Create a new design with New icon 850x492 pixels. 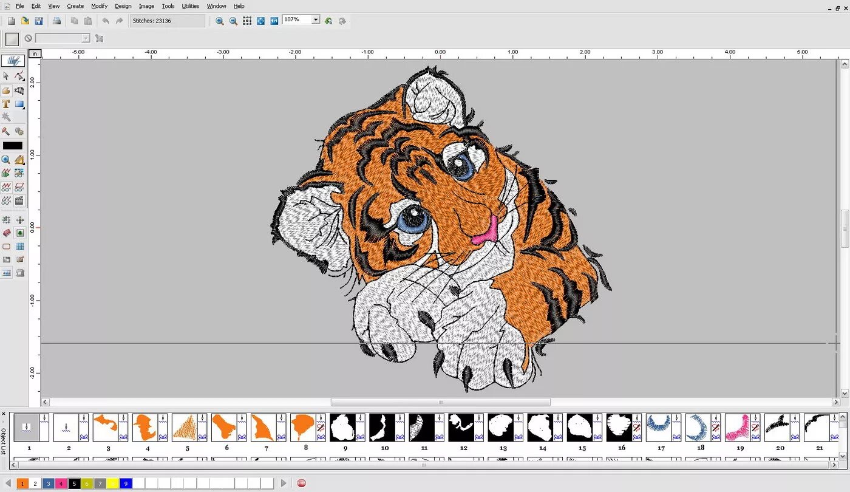pyautogui.click(x=11, y=21)
